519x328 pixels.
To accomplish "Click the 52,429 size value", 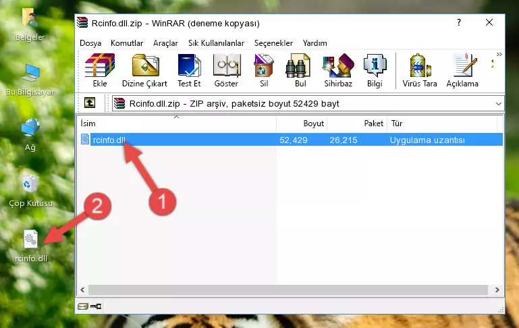I will tap(294, 140).
